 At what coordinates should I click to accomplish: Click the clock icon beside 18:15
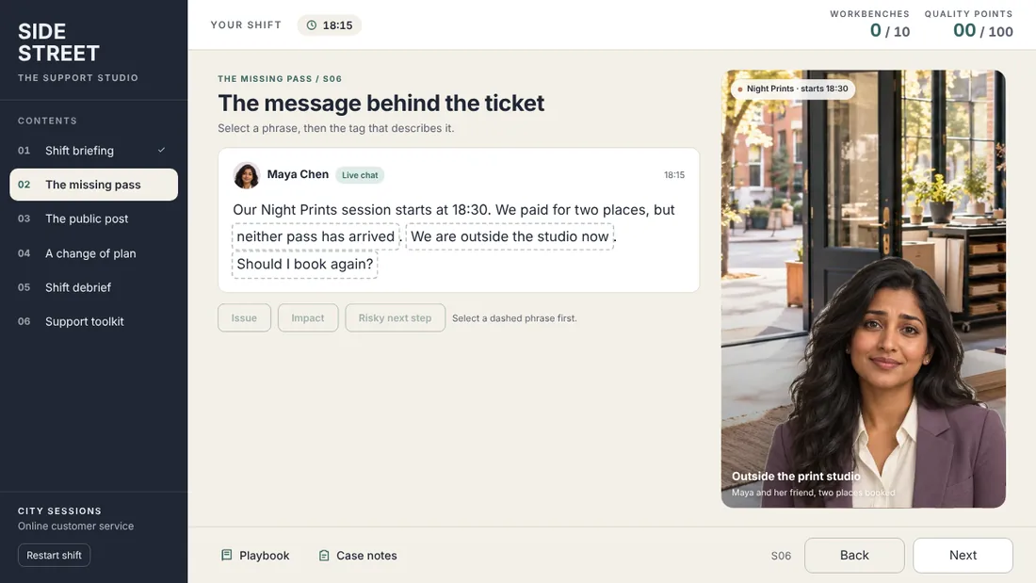click(311, 25)
